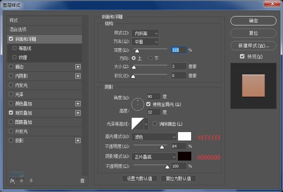Click the 新建样式 button

pos(253,46)
